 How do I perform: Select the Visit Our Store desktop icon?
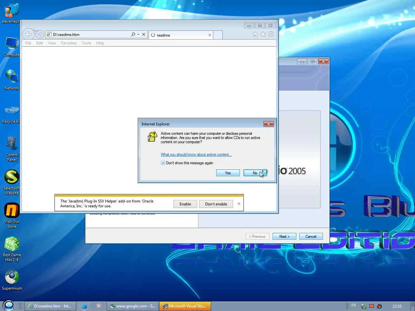(12, 216)
